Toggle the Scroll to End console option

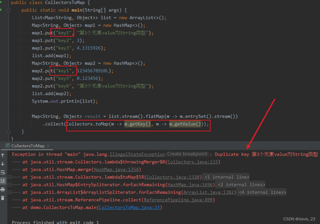click(3, 181)
